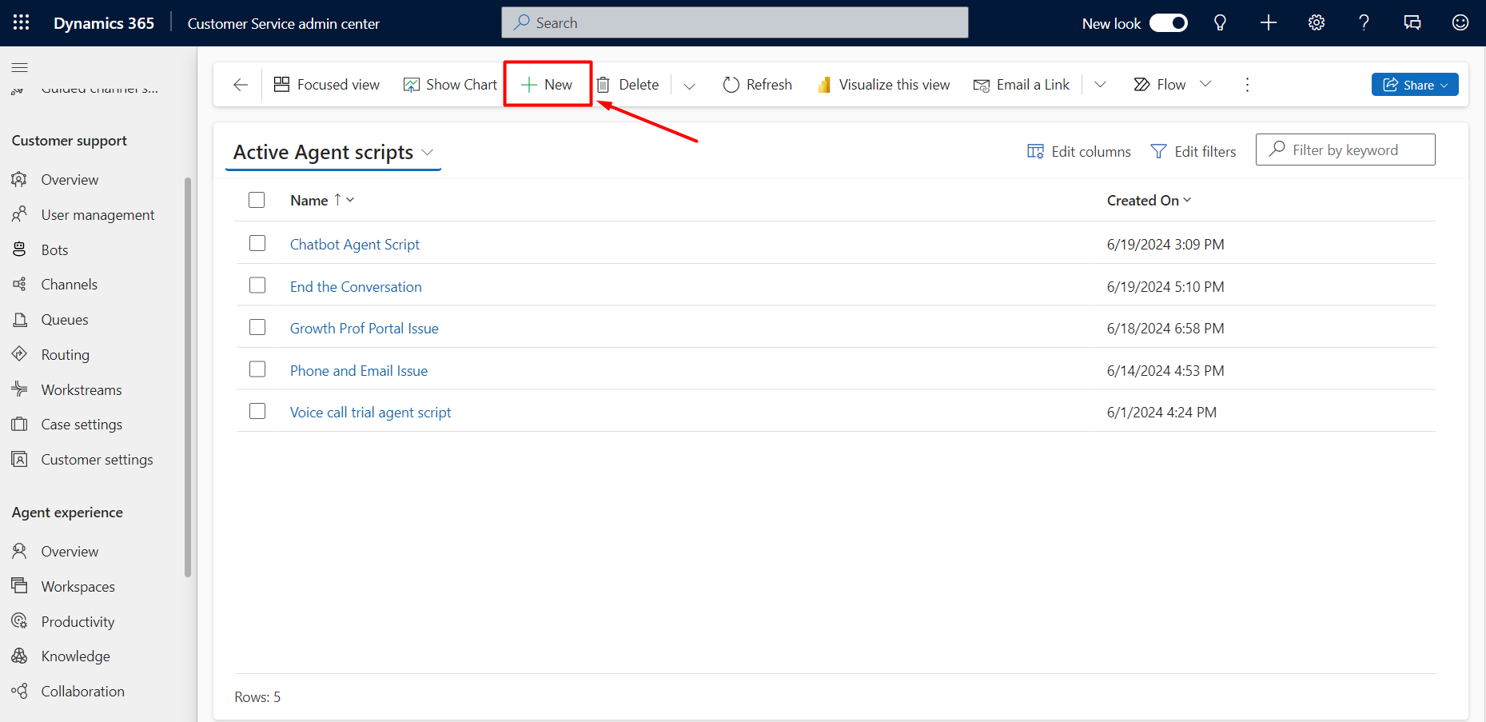Expand the Share button dropdown arrow
The height and width of the screenshot is (722, 1486).
coord(1443,84)
